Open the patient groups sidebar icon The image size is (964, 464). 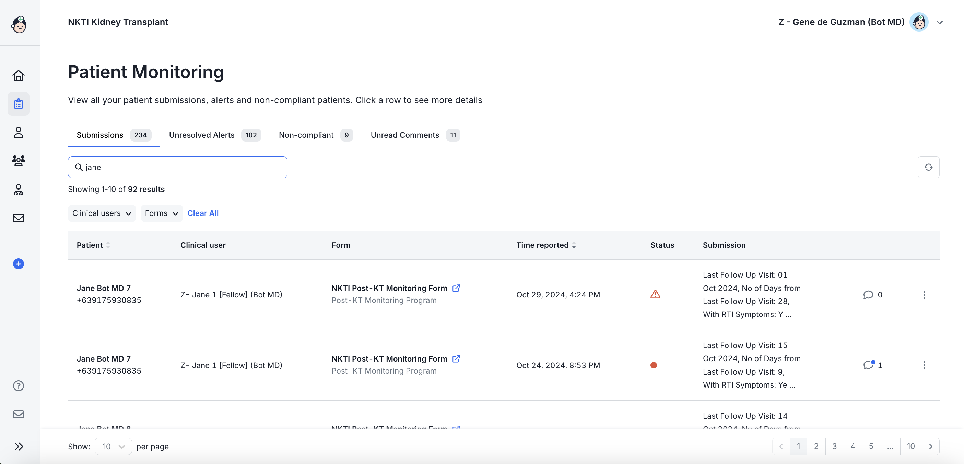point(18,161)
